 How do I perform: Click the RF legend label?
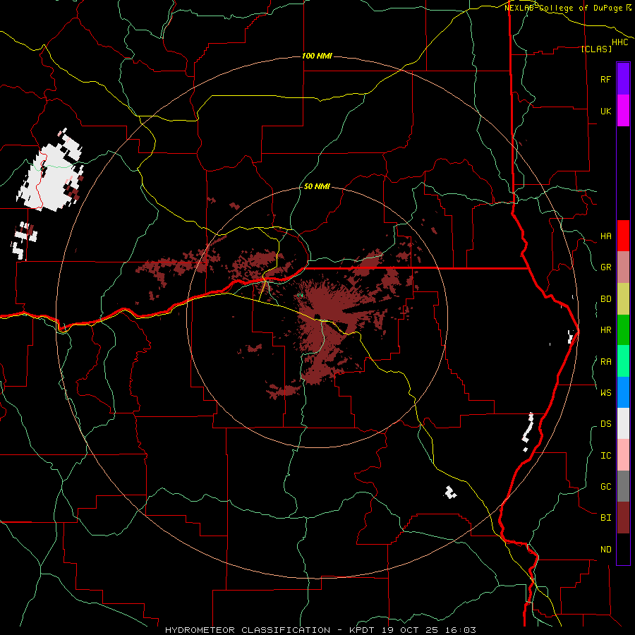pyautogui.click(x=605, y=79)
